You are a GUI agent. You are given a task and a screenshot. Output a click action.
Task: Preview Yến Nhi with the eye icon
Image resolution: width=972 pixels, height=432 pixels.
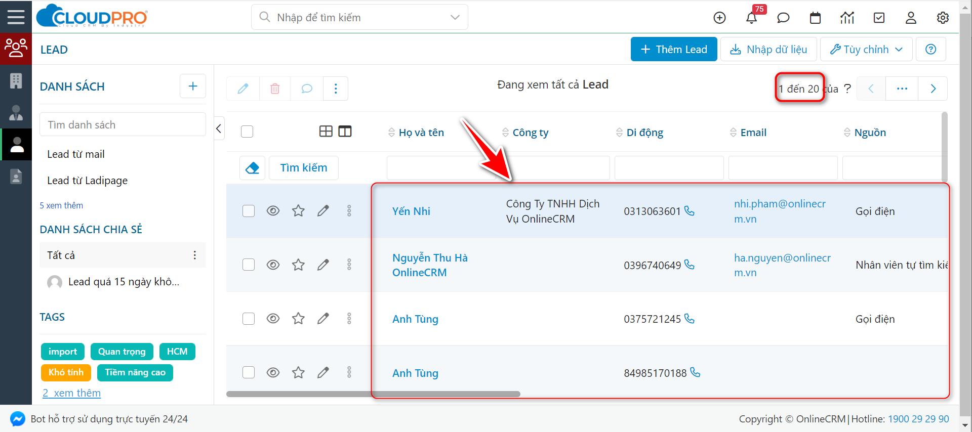pos(273,210)
